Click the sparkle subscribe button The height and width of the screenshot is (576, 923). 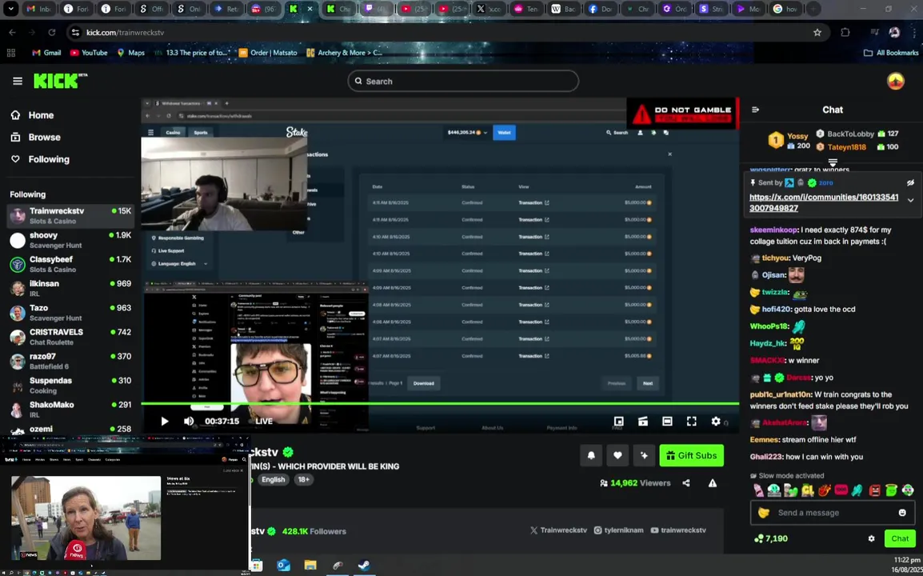pos(644,455)
